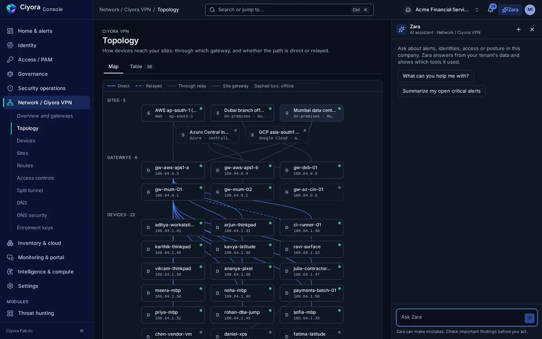
Task: Click the Zara button in top bar
Action: [x=510, y=9]
